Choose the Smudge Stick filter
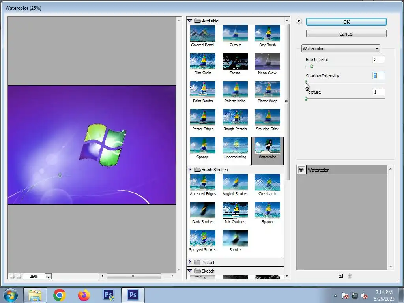 267,118
